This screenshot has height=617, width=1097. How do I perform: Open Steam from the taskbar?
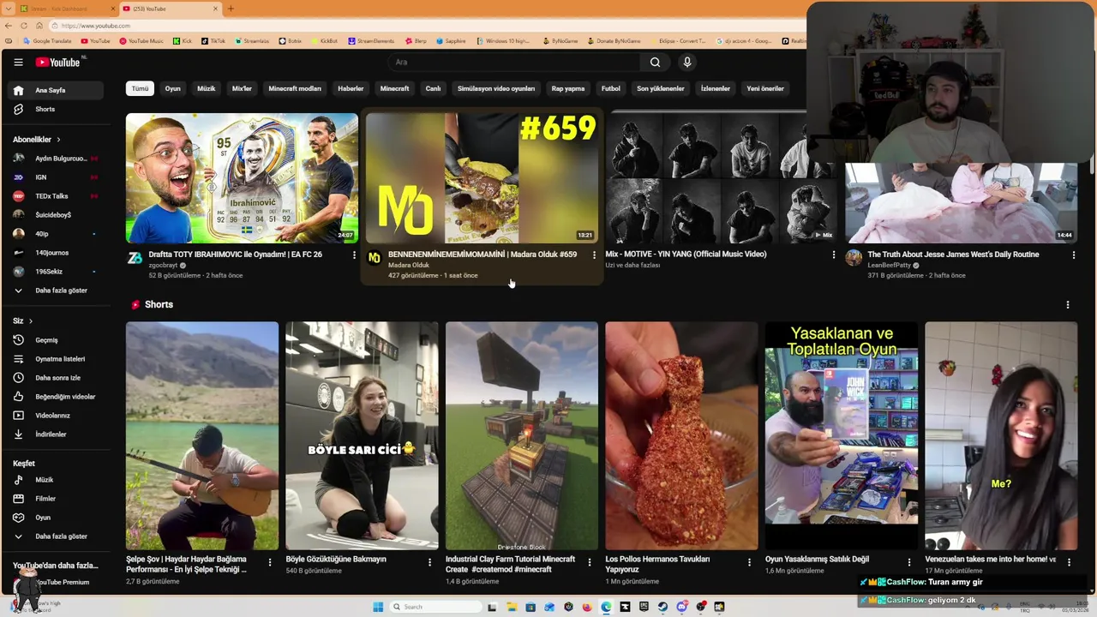click(662, 607)
